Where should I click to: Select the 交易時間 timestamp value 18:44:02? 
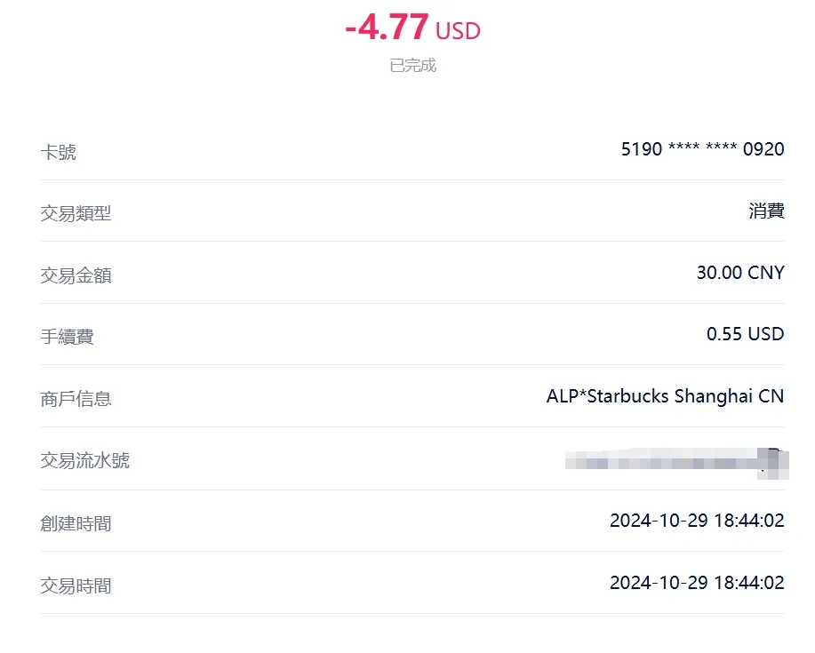click(x=697, y=583)
